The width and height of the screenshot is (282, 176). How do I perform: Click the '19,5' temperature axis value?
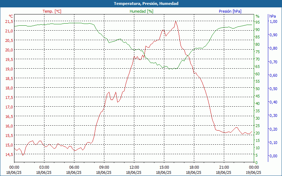(10, 59)
